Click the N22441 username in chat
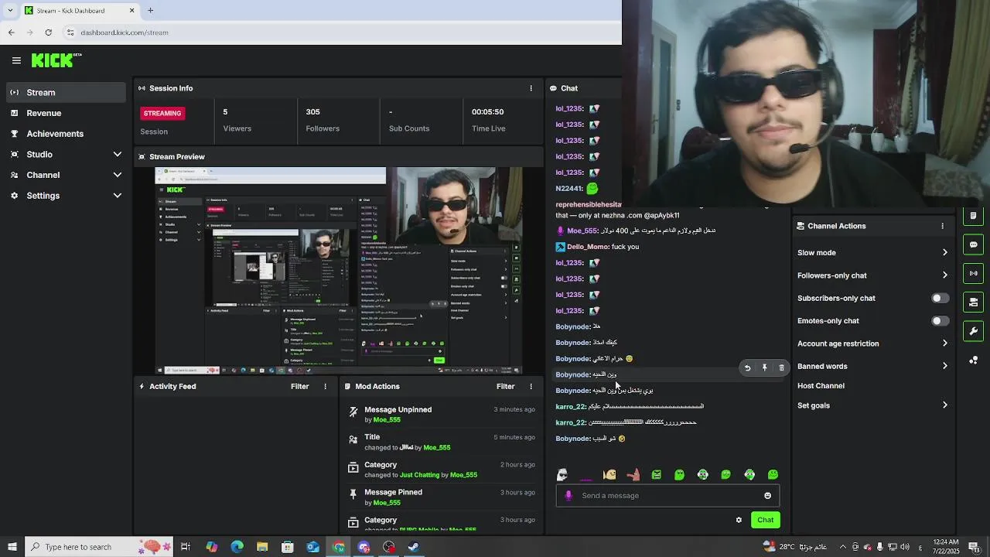990x557 pixels. point(568,188)
